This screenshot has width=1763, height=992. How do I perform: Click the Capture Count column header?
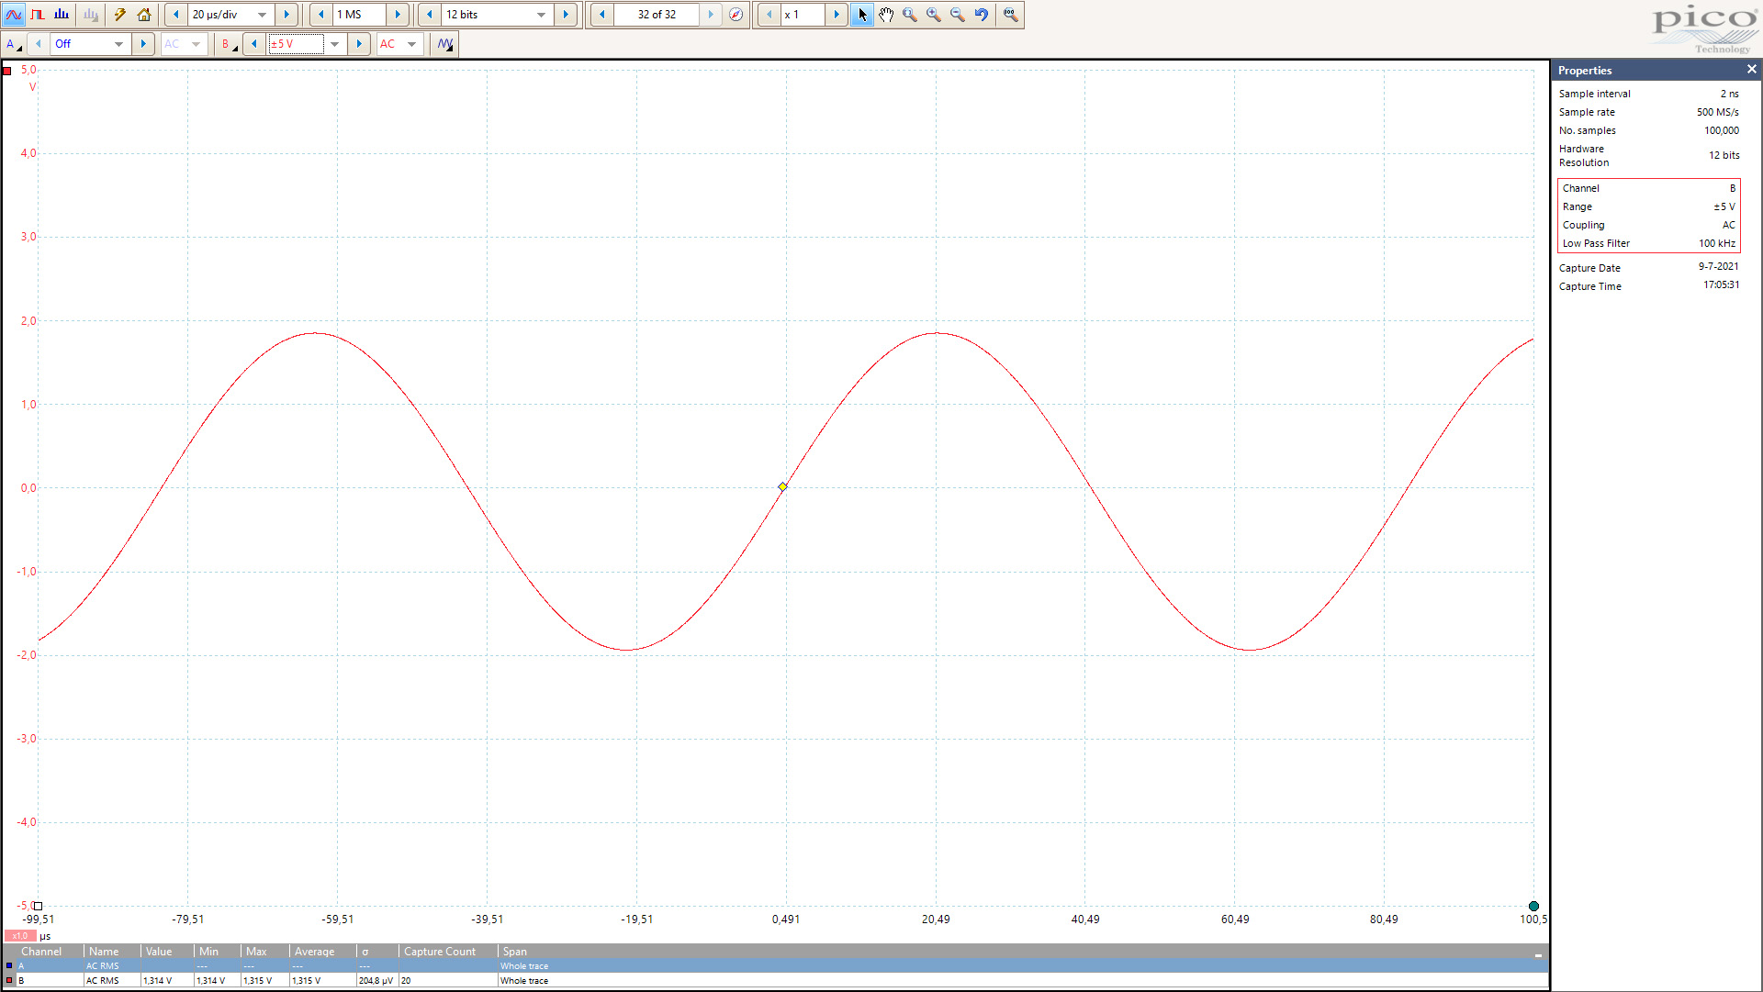tap(440, 952)
